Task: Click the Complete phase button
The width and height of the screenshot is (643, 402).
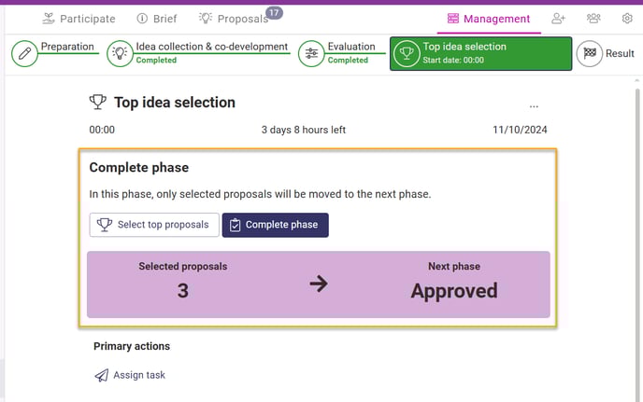Action: 275,225
